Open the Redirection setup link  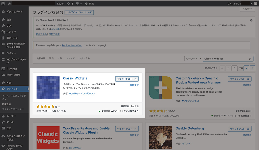(x=72, y=45)
